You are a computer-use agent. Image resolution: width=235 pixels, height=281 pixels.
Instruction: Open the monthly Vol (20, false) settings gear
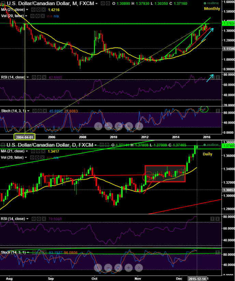click(x=38, y=16)
